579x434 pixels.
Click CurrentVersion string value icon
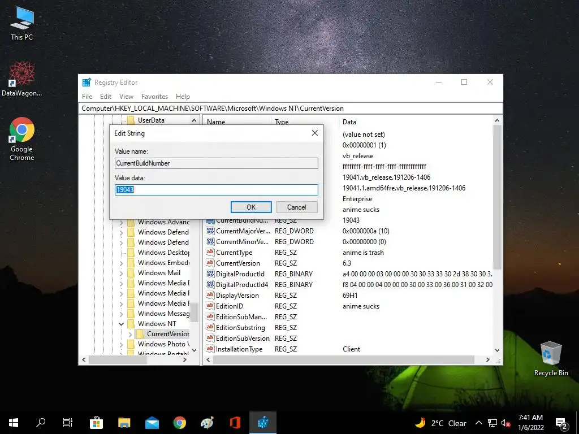pyautogui.click(x=210, y=263)
